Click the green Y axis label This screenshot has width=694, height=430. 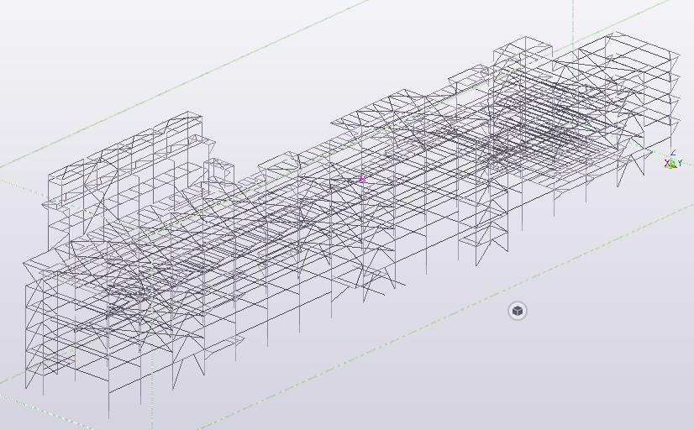tap(680, 163)
